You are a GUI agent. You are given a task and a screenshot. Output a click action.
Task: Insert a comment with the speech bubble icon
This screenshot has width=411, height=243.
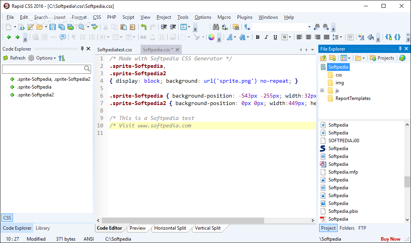[63, 37]
